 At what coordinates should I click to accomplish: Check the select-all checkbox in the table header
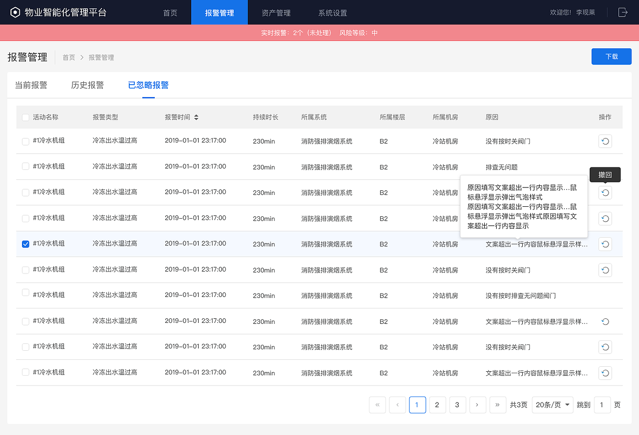pyautogui.click(x=25, y=117)
